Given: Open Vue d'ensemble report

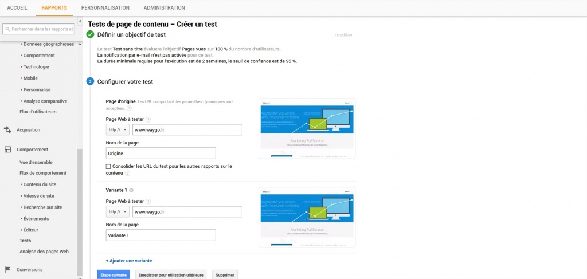Looking at the screenshot, I should [36, 162].
